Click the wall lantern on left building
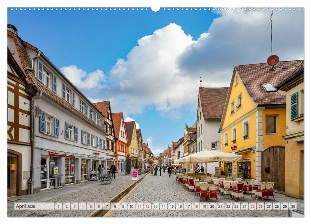Screen dimensions: 311x224 [38, 112]
